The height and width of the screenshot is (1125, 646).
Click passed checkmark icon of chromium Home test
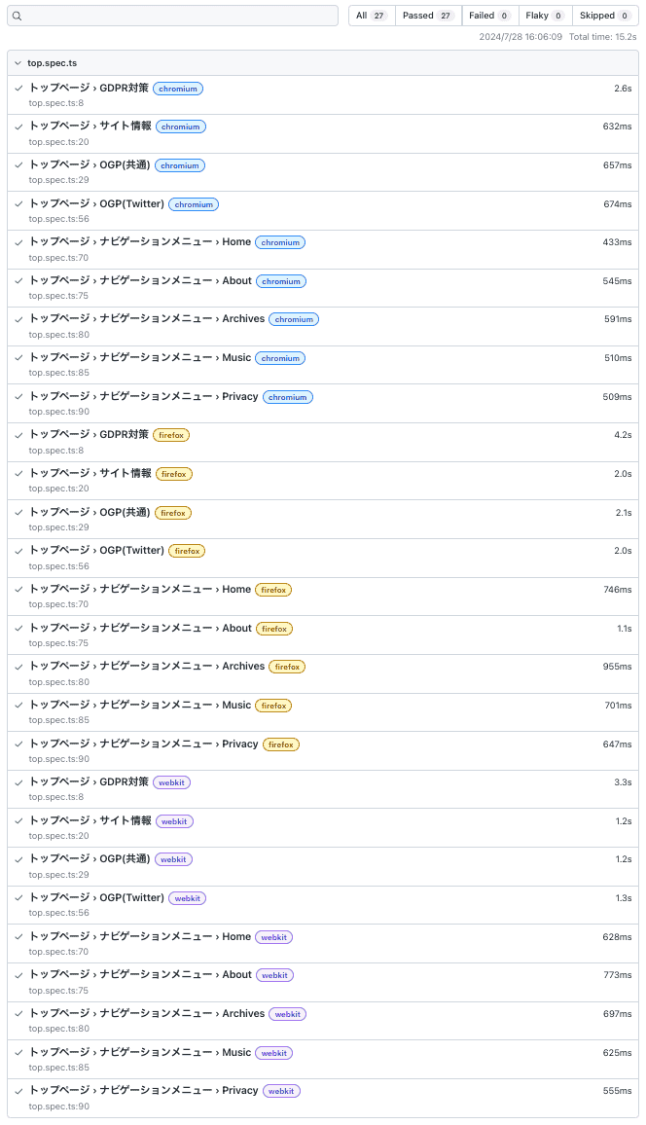pyautogui.click(x=18, y=242)
